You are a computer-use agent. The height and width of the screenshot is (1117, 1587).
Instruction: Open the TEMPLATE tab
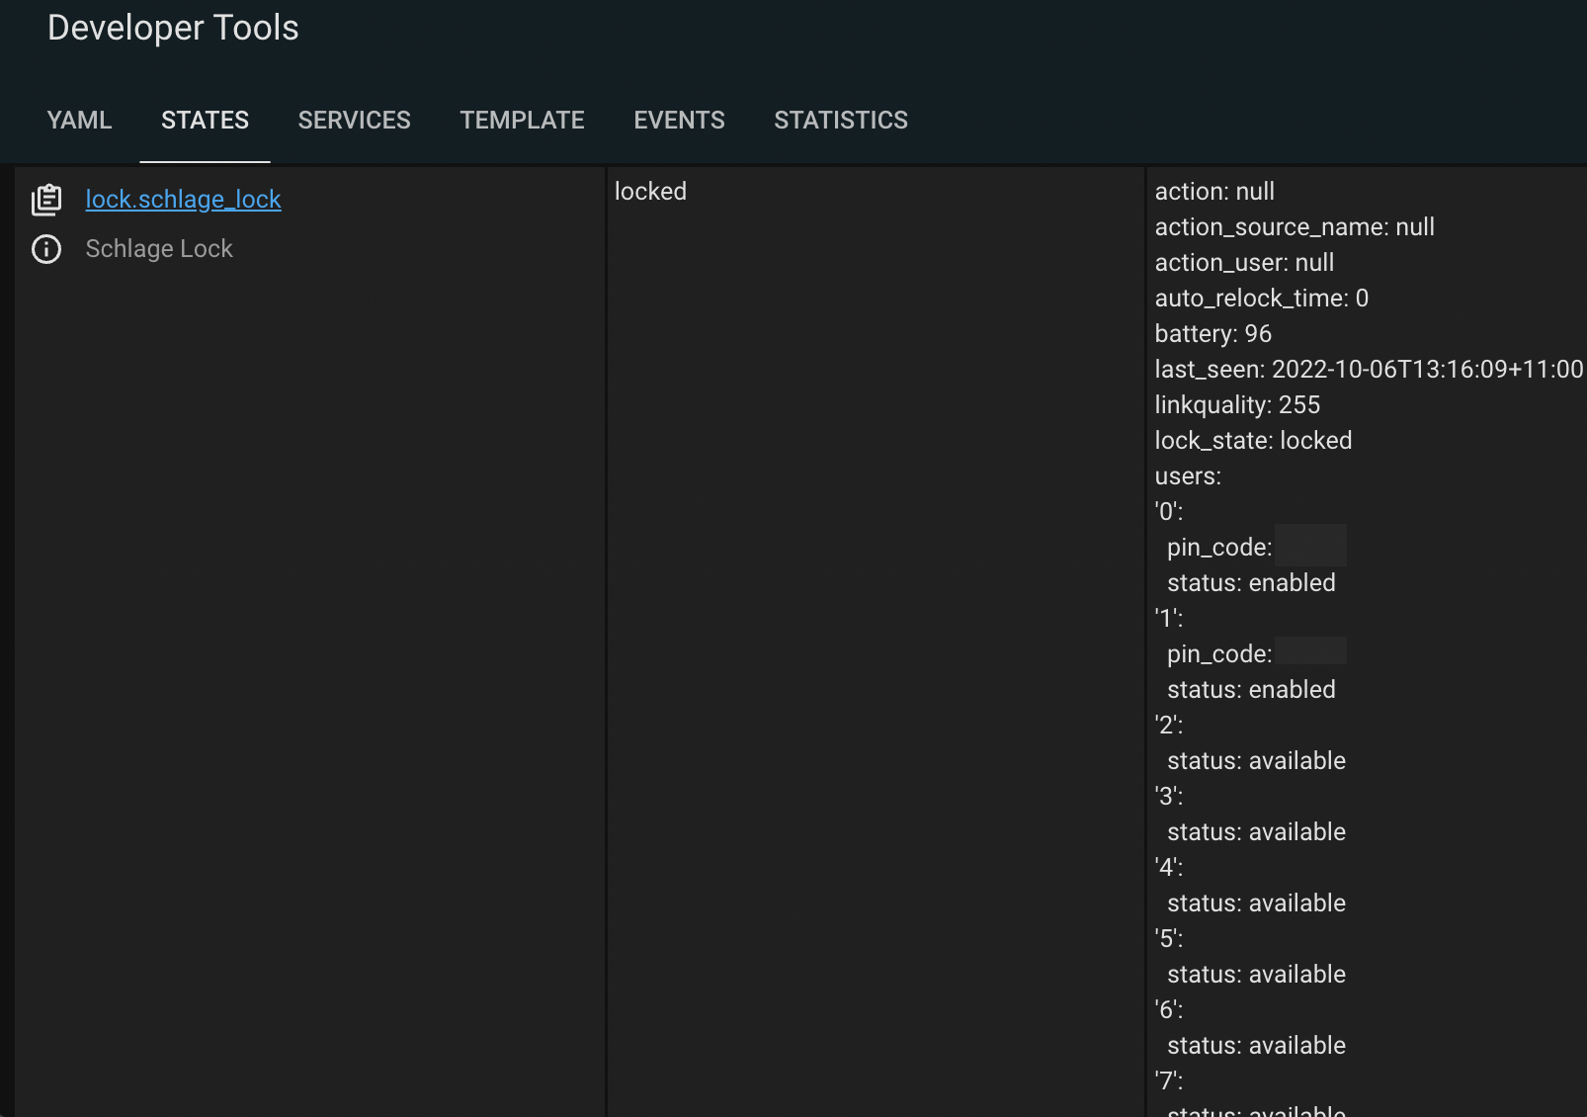coord(522,120)
